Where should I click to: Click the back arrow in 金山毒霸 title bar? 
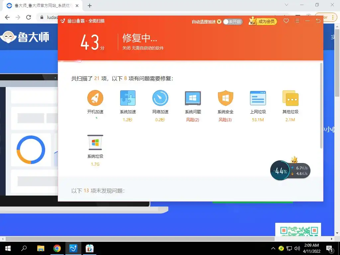(318, 21)
